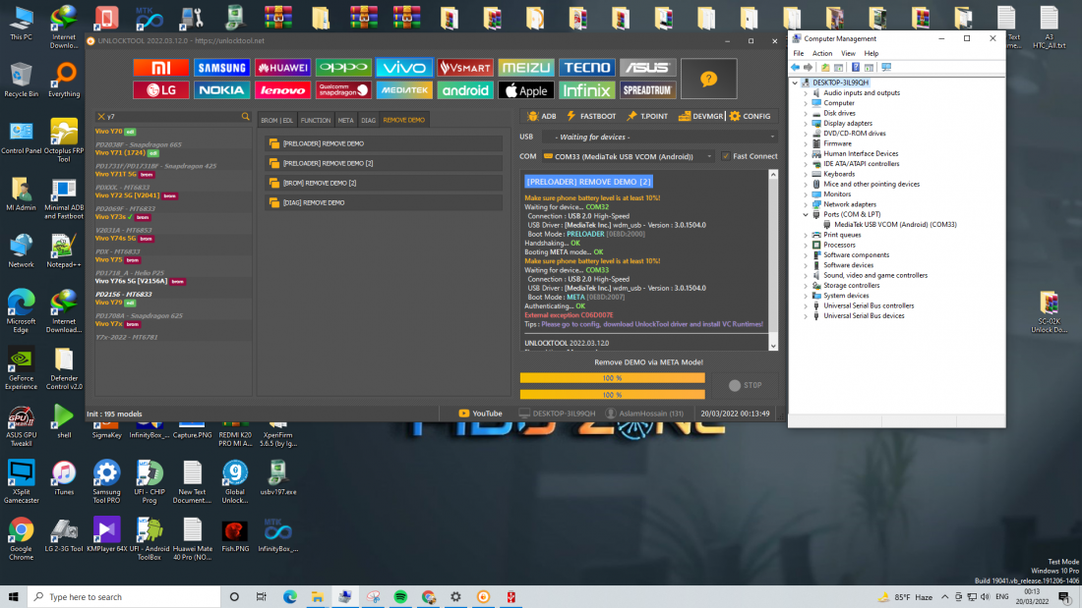Viewport: 1082px width, 608px height.
Task: Select the Xiaomi MI brand logo
Action: coord(160,68)
